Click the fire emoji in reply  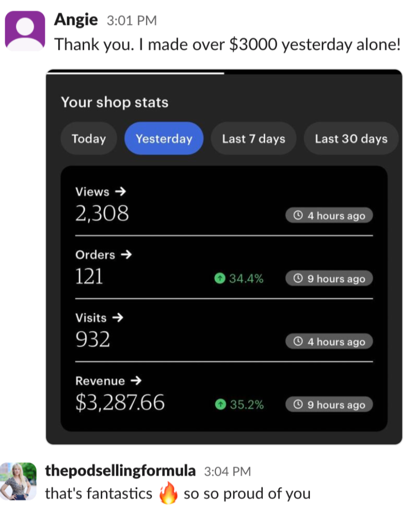coord(168,494)
